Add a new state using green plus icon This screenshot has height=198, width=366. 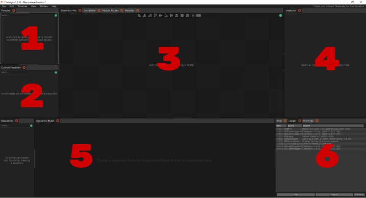click(x=280, y=16)
